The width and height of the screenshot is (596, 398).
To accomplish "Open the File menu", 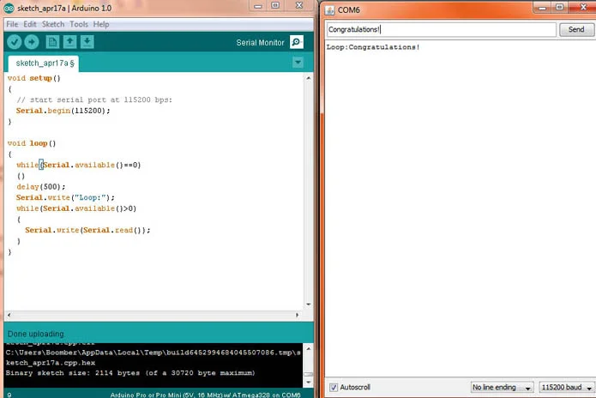I will (x=12, y=24).
